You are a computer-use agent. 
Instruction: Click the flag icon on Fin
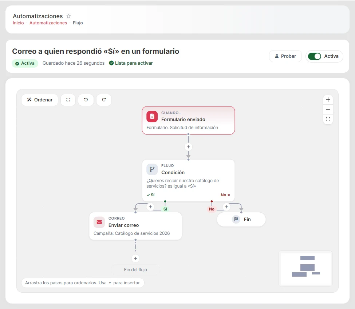click(x=236, y=219)
